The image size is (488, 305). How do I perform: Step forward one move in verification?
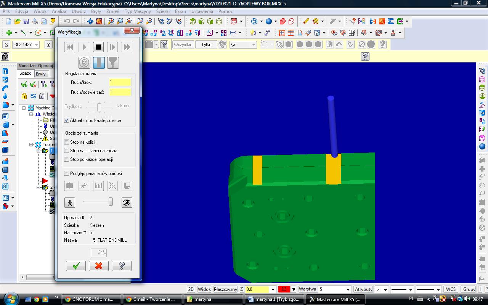112,47
